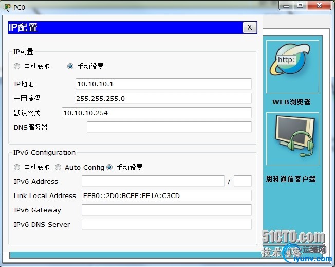Maximize the PC0 window
The height and width of the screenshot is (267, 335).
pyautogui.click(x=300, y=6)
